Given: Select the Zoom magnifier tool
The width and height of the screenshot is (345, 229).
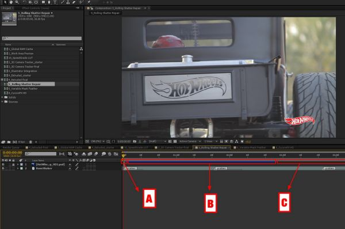Looking at the screenshot, I should point(17,2).
